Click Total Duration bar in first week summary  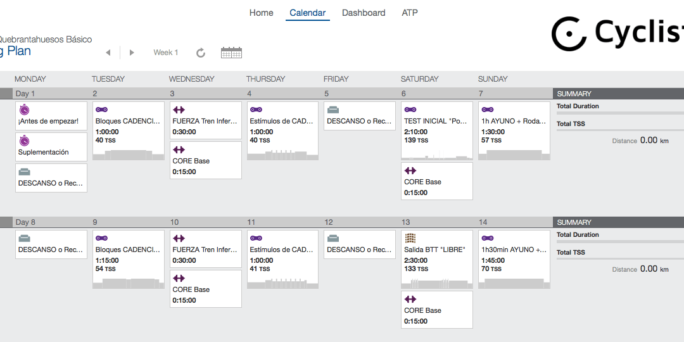pos(620,113)
